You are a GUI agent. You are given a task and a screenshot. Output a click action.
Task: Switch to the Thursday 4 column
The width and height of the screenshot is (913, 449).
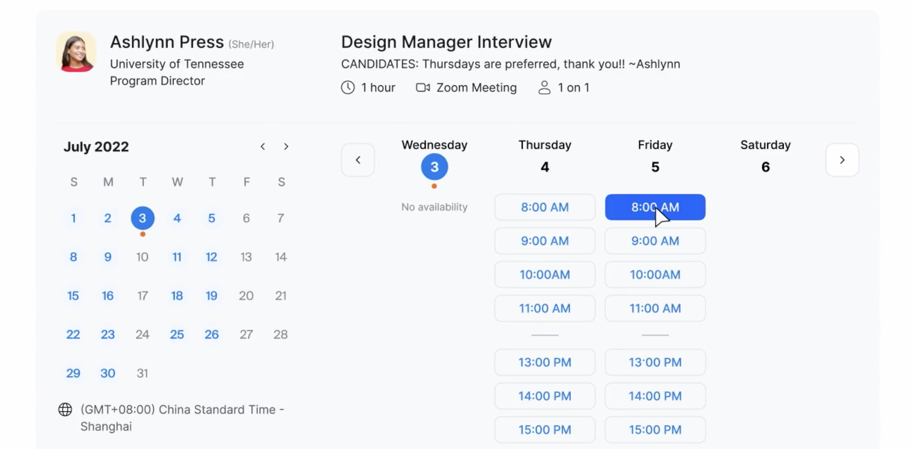544,156
